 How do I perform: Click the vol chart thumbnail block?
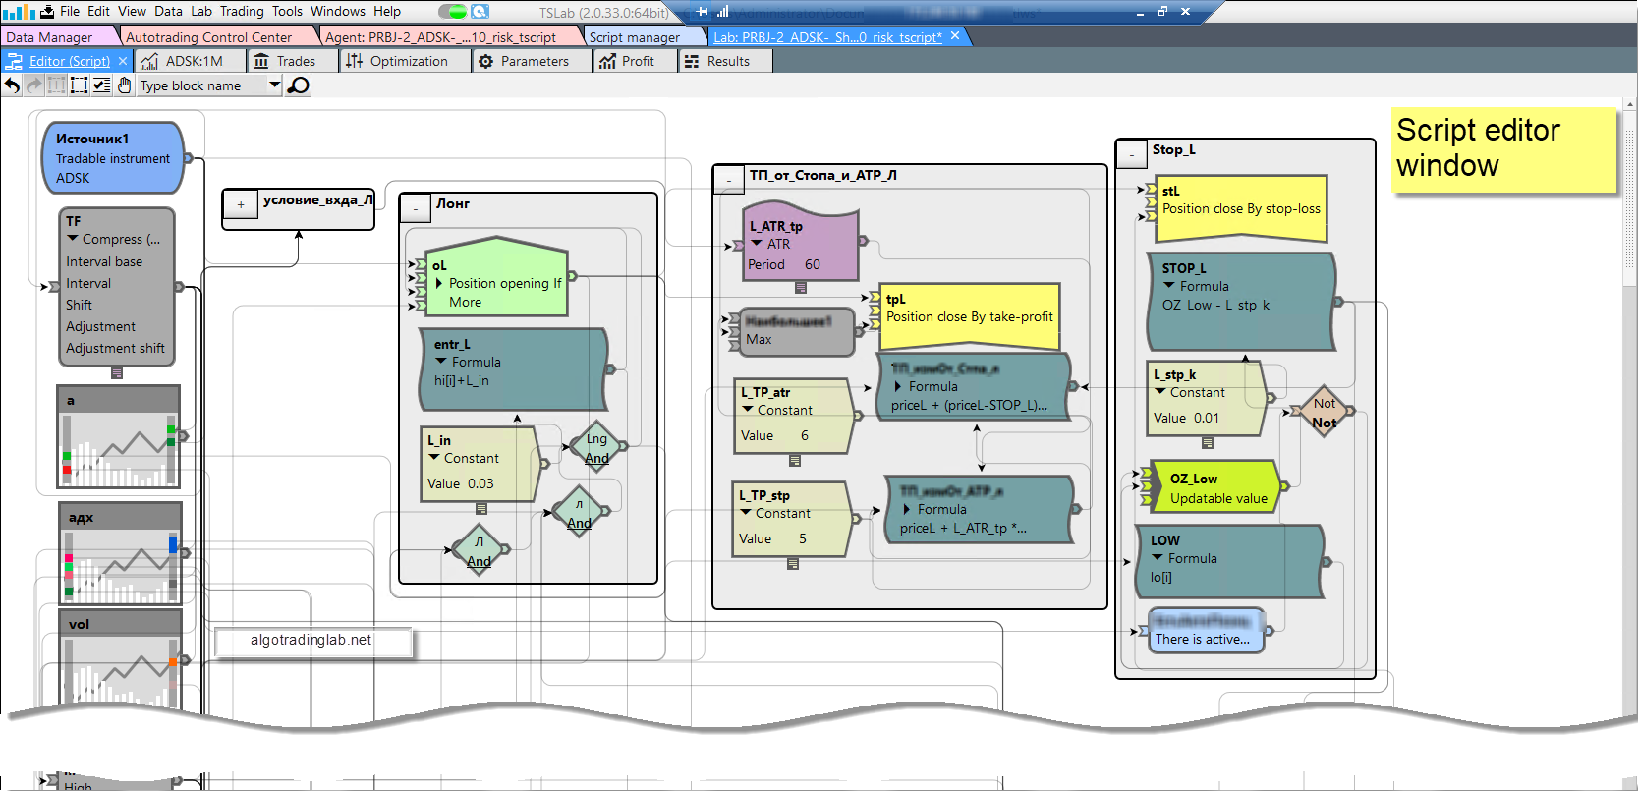click(x=119, y=657)
